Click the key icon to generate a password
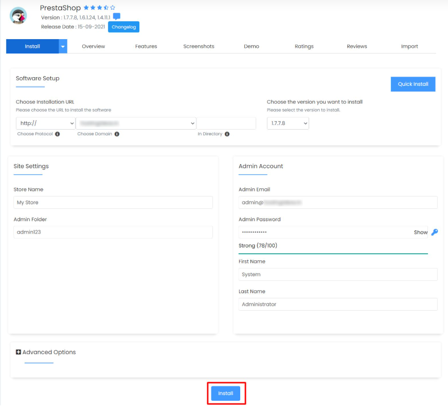 [435, 233]
